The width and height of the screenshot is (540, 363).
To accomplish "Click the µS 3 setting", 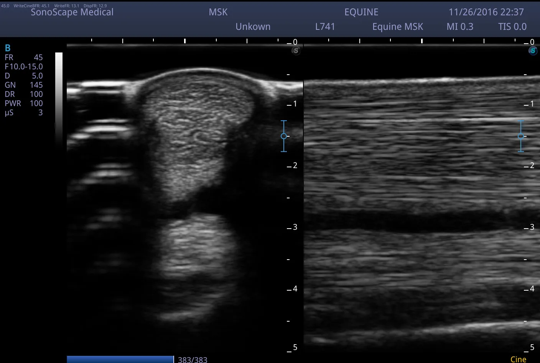I will pyautogui.click(x=24, y=113).
